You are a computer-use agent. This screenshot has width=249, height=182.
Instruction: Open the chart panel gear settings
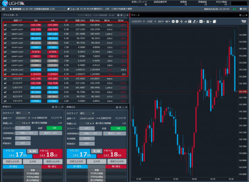(240, 15)
